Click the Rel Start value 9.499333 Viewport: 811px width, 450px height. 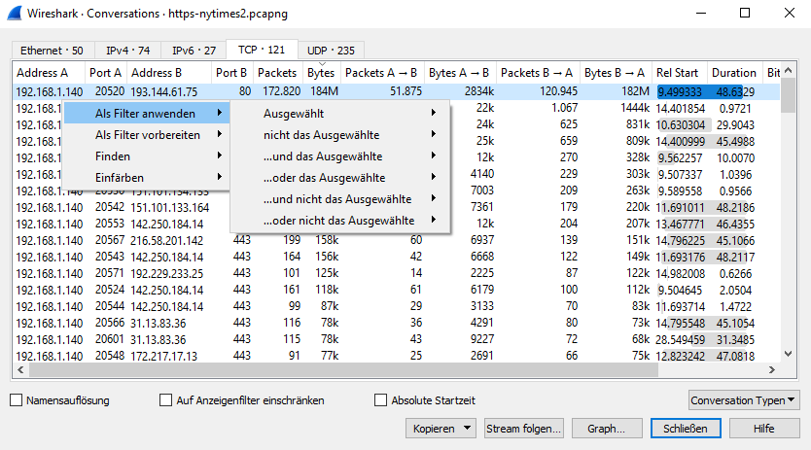[x=680, y=92]
